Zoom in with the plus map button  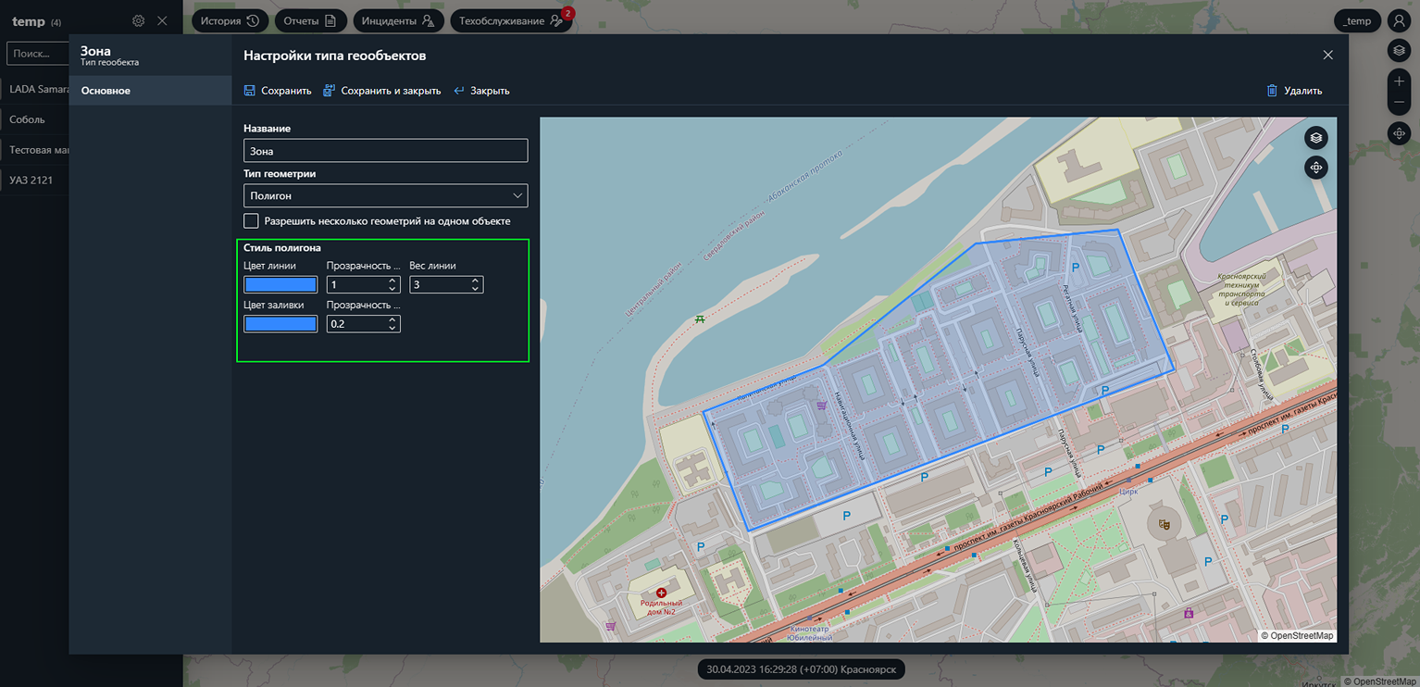pyautogui.click(x=1399, y=81)
